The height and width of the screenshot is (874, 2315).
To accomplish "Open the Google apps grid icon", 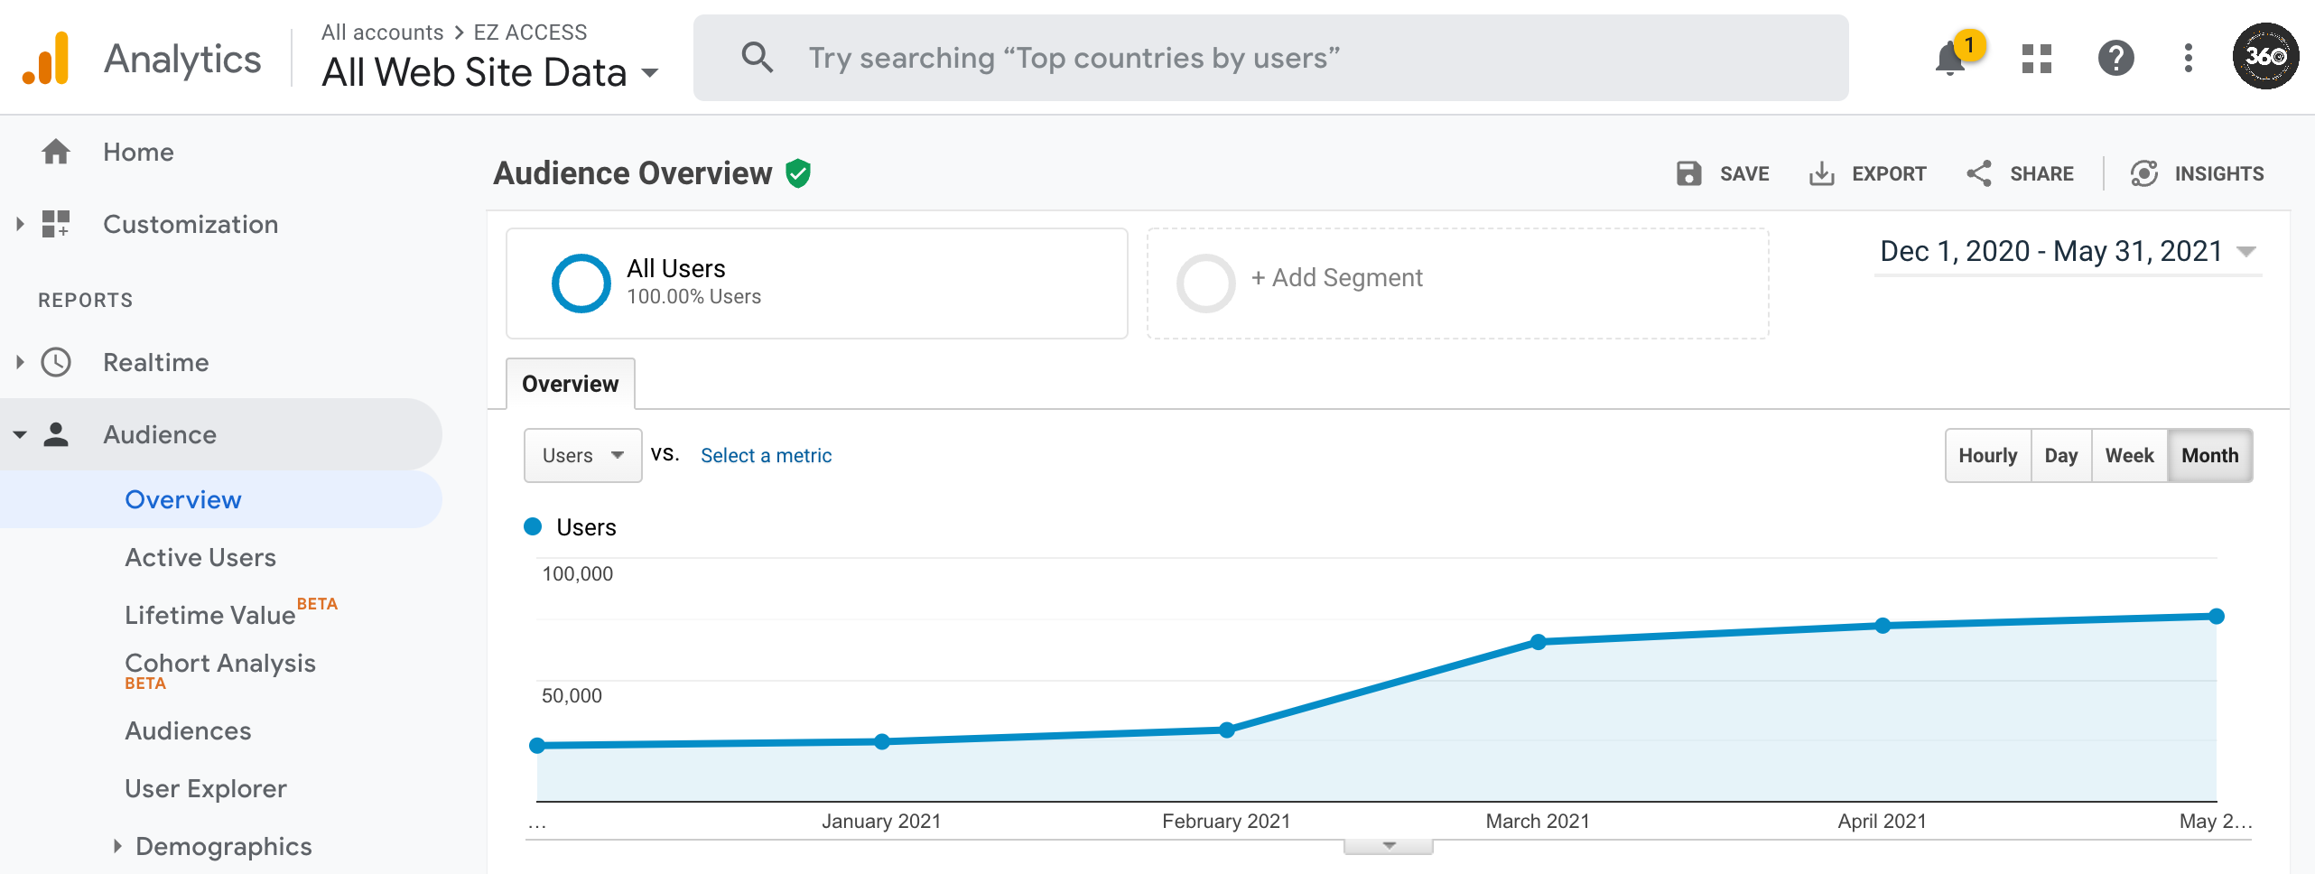I will tap(2036, 59).
